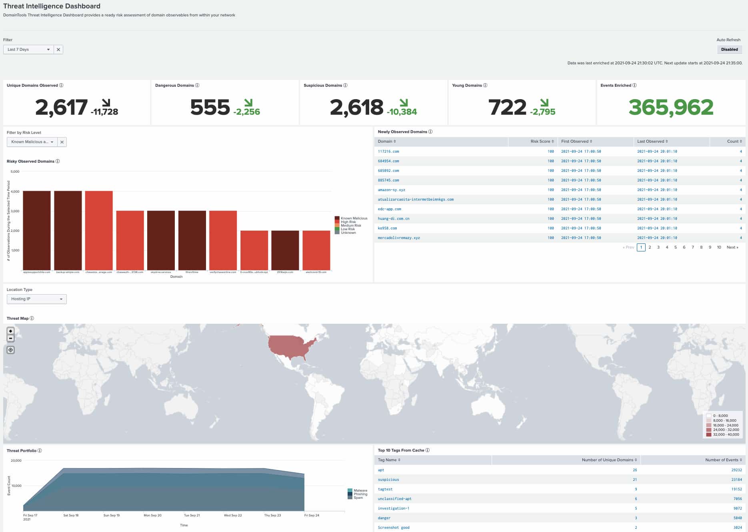Viewport: 748px width, 532px height.
Task: Open info icon beside Events Enriched
Action: [x=635, y=85]
